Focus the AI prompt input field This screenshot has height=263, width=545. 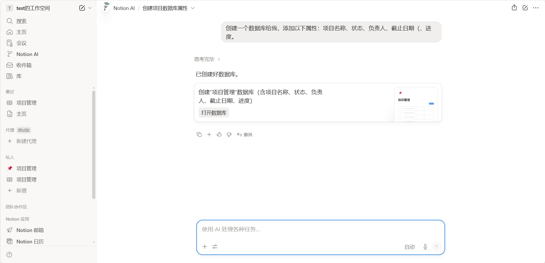(320, 229)
